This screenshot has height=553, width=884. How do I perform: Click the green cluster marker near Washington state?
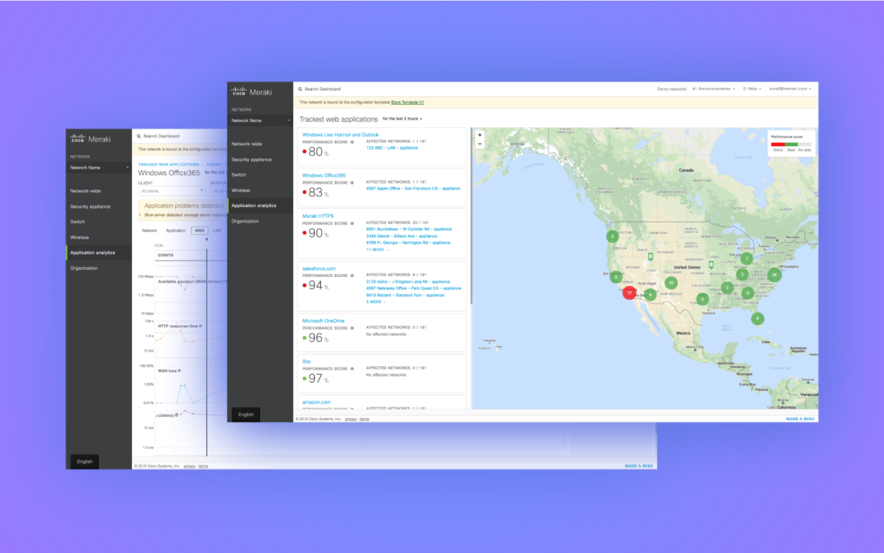point(612,236)
